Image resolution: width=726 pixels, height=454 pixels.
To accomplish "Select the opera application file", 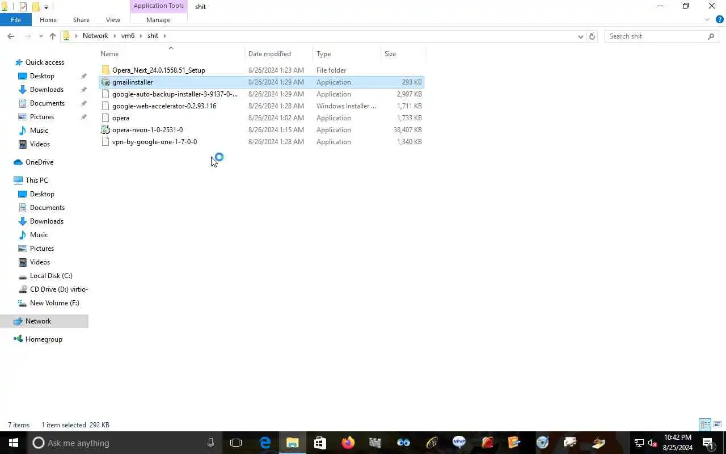I will (x=121, y=118).
